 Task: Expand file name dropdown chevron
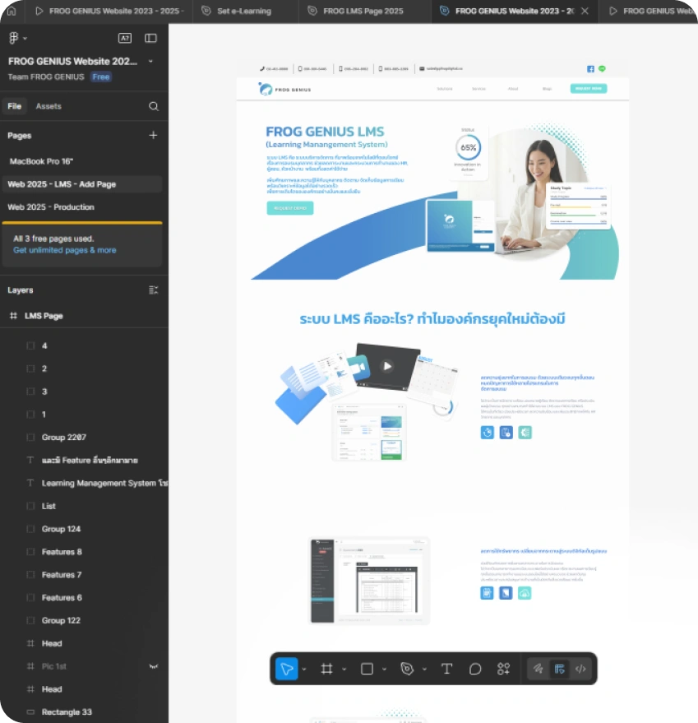point(150,61)
